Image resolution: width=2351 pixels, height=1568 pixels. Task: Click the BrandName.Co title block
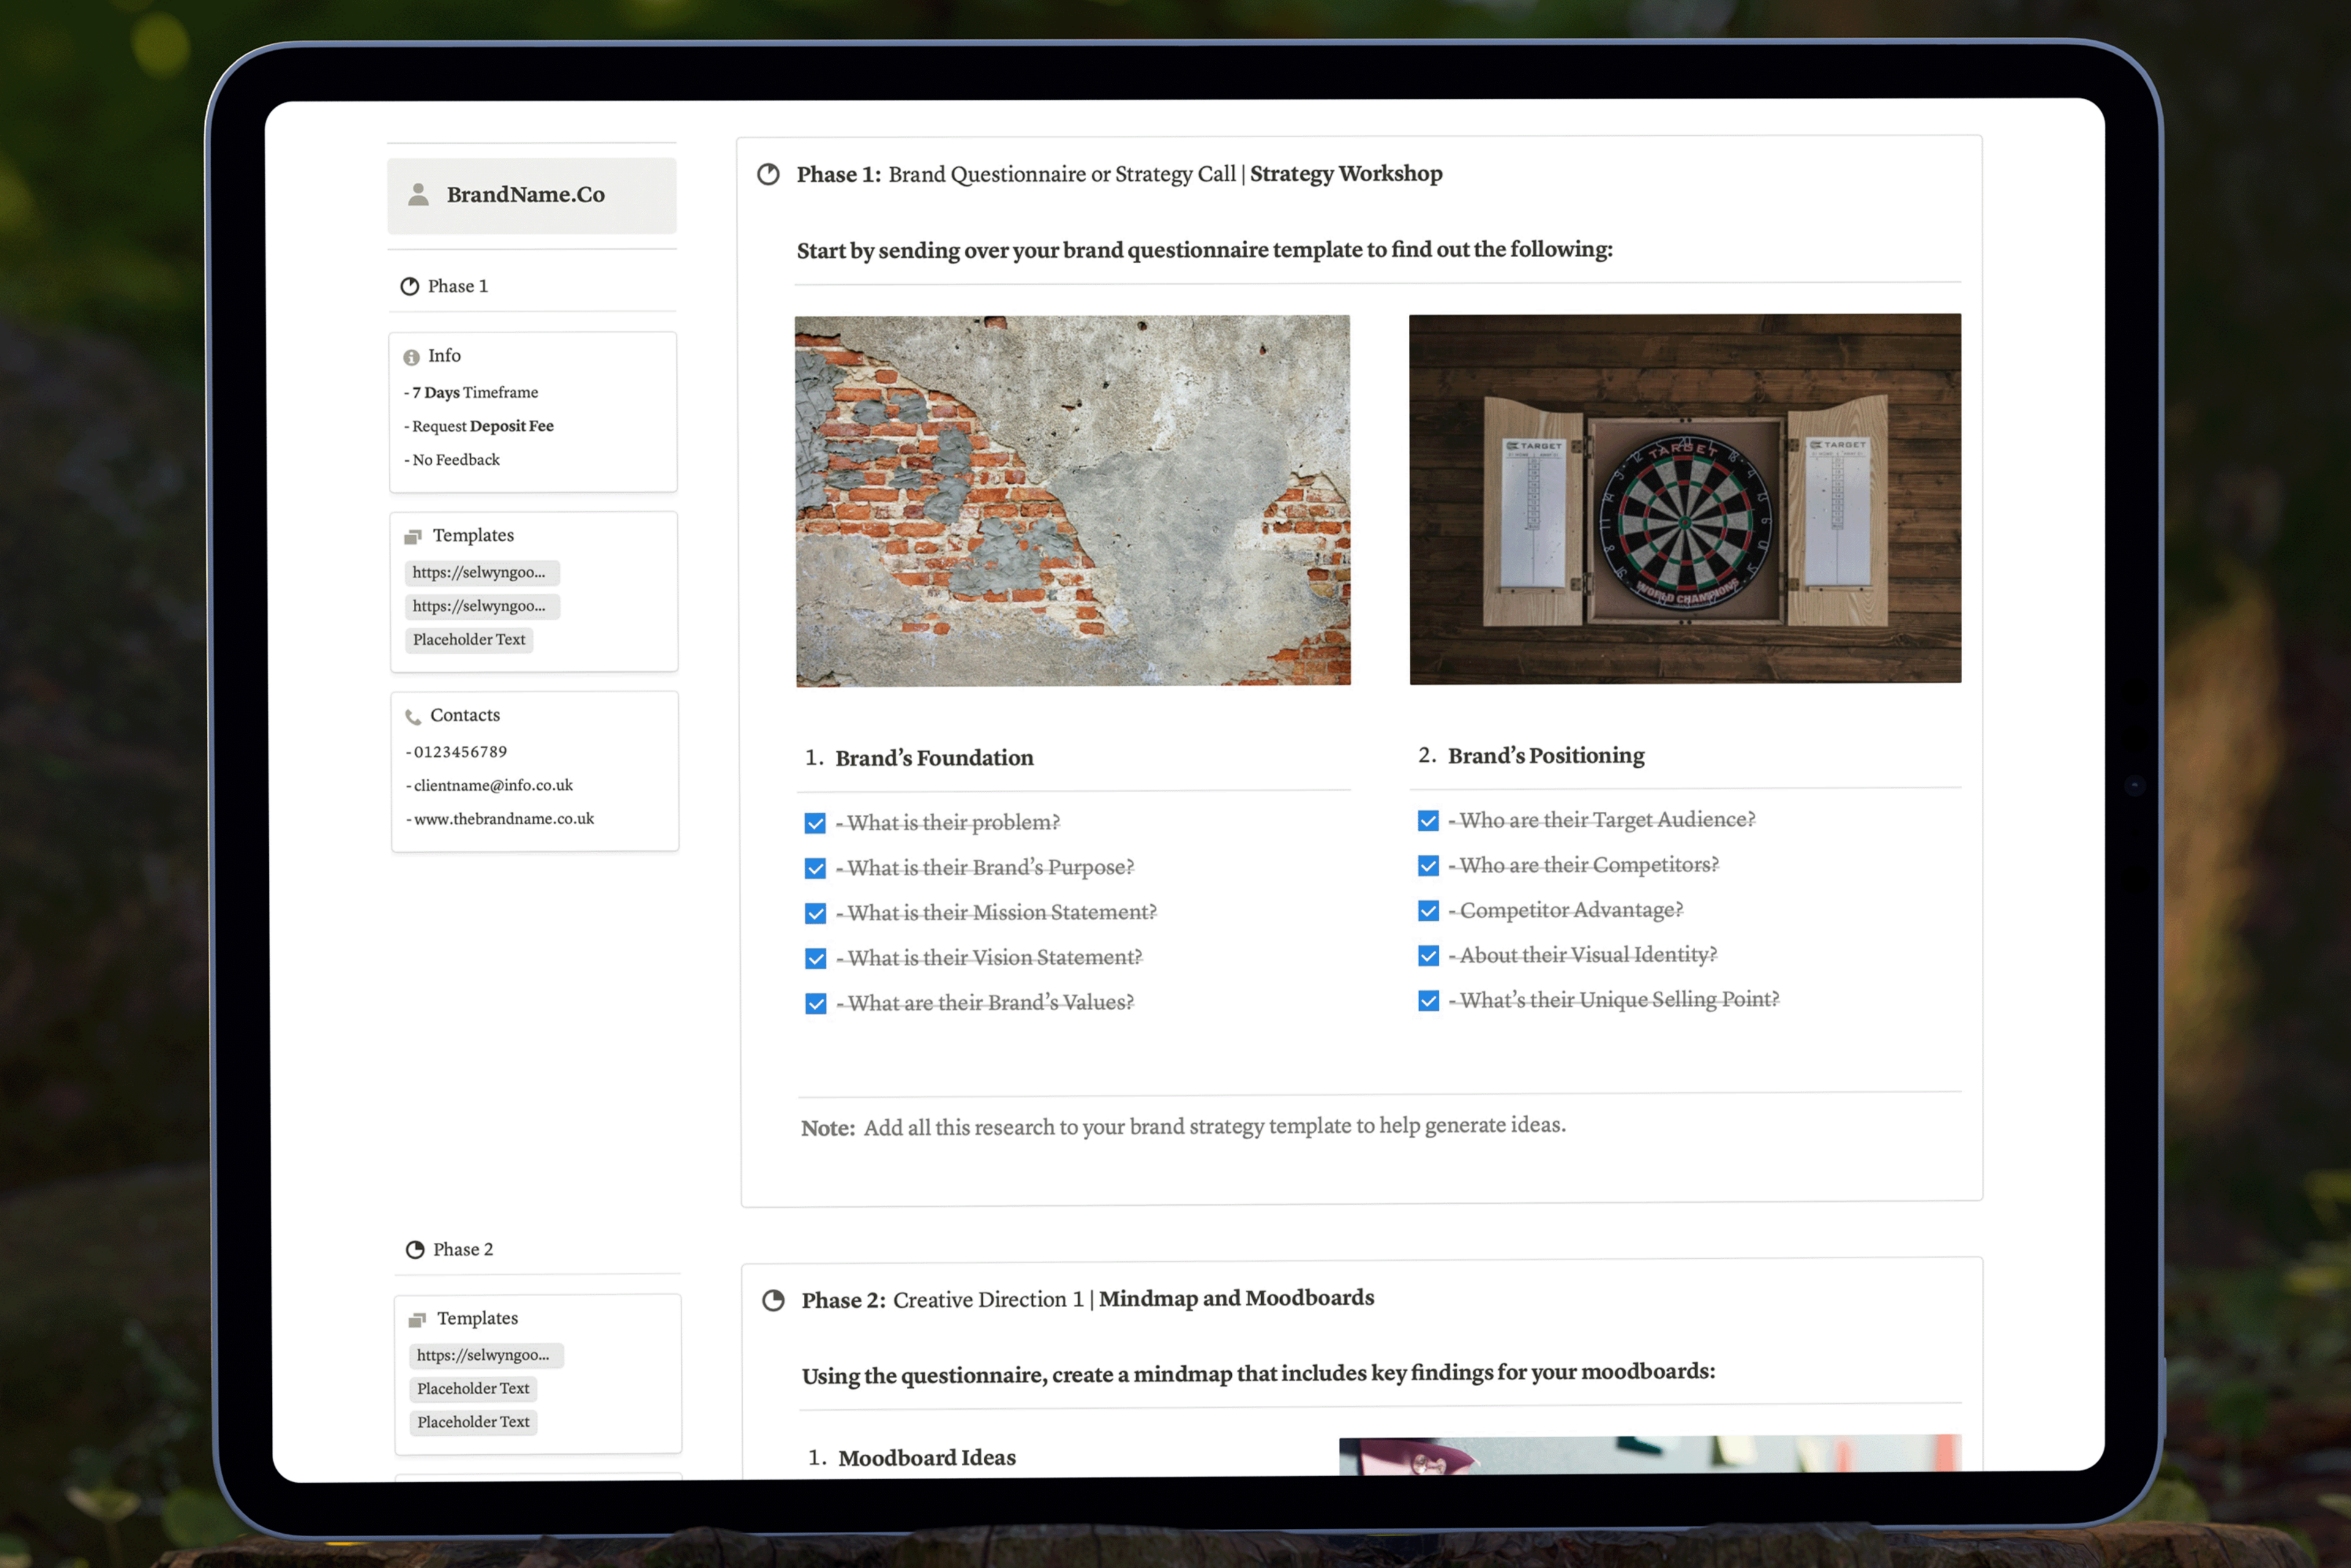pos(532,195)
